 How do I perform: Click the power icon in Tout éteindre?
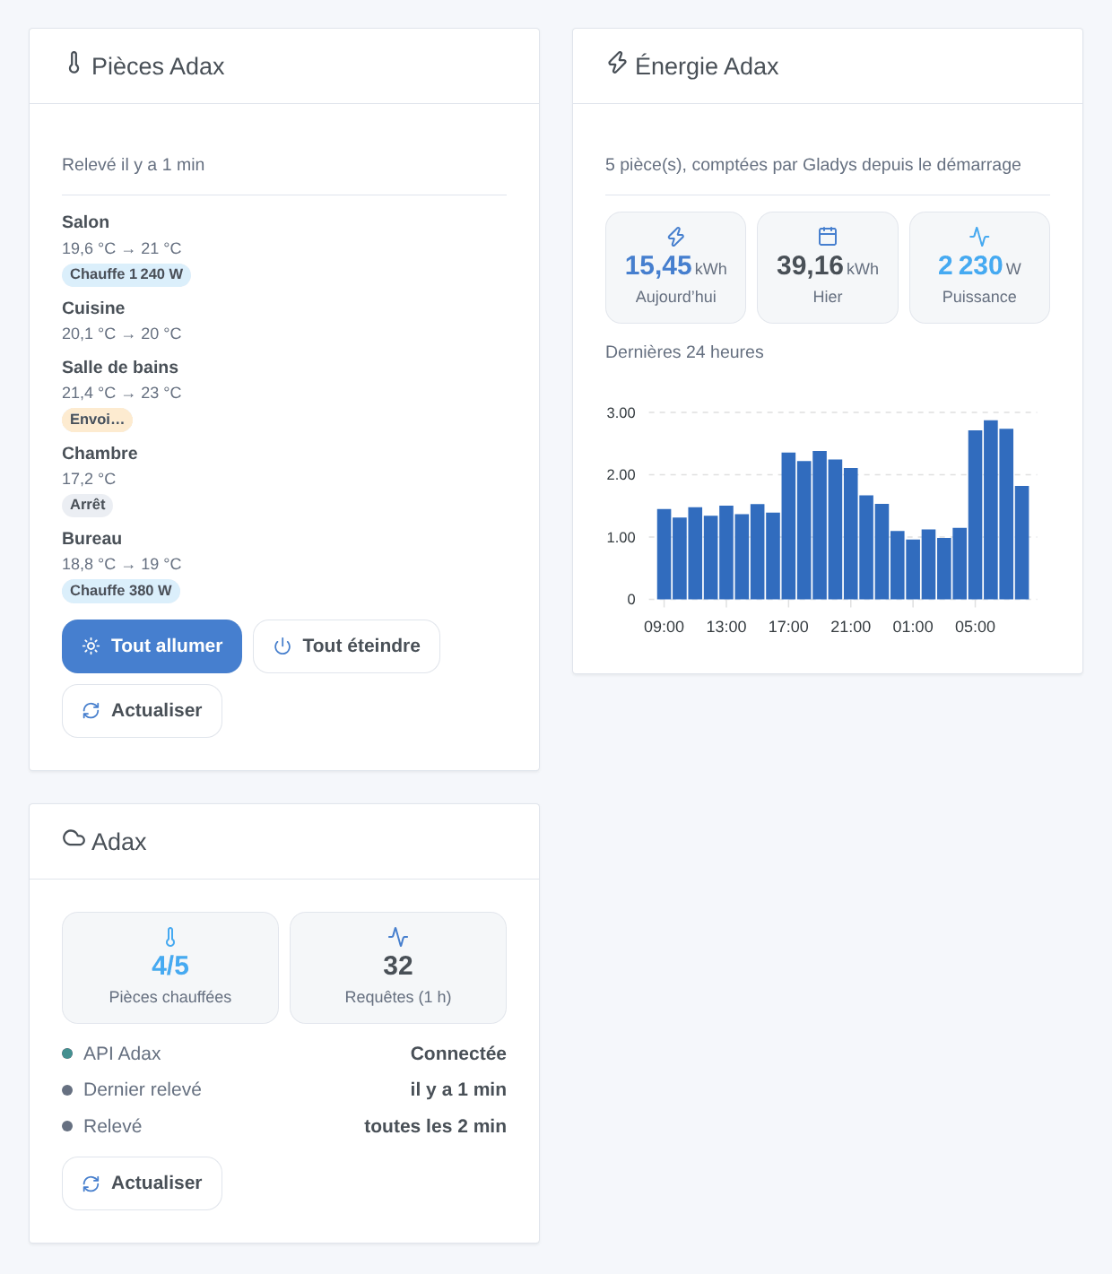point(282,646)
